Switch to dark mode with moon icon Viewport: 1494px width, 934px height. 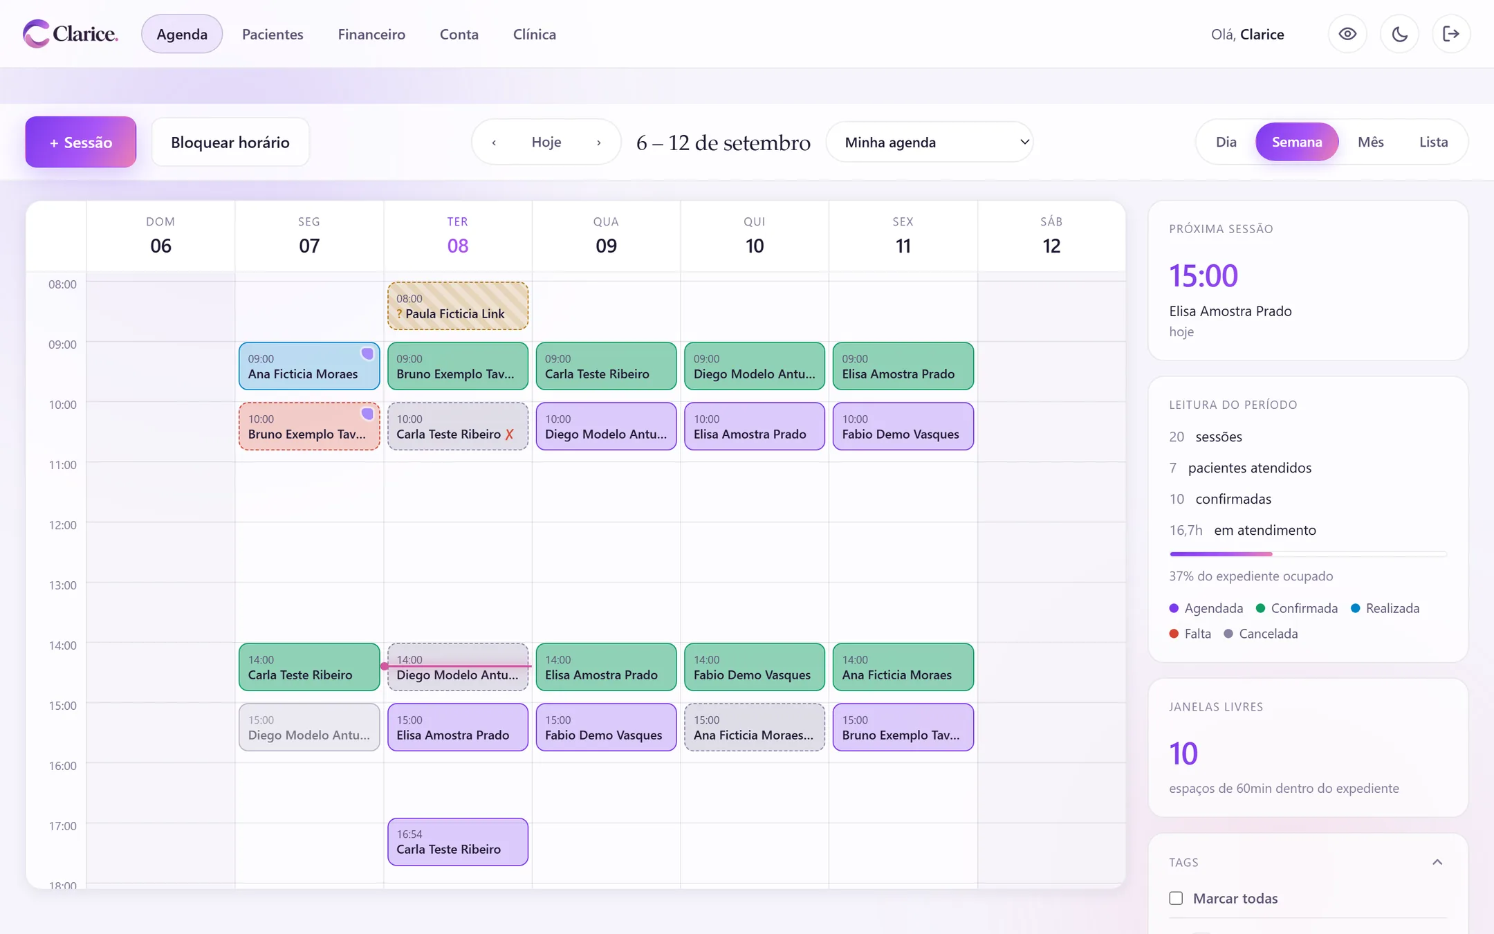(x=1399, y=34)
